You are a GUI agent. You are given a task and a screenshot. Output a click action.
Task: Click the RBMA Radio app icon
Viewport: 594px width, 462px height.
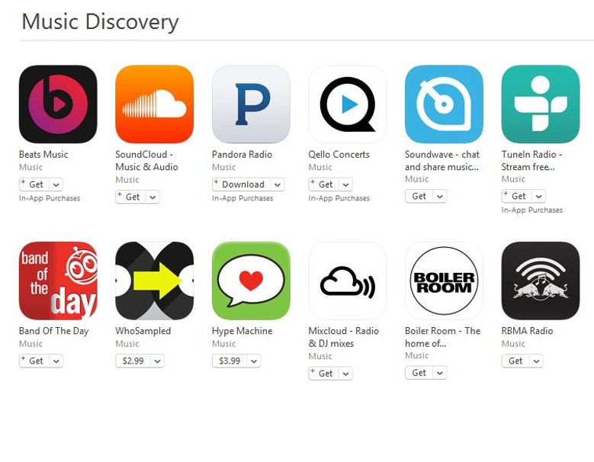coord(541,281)
